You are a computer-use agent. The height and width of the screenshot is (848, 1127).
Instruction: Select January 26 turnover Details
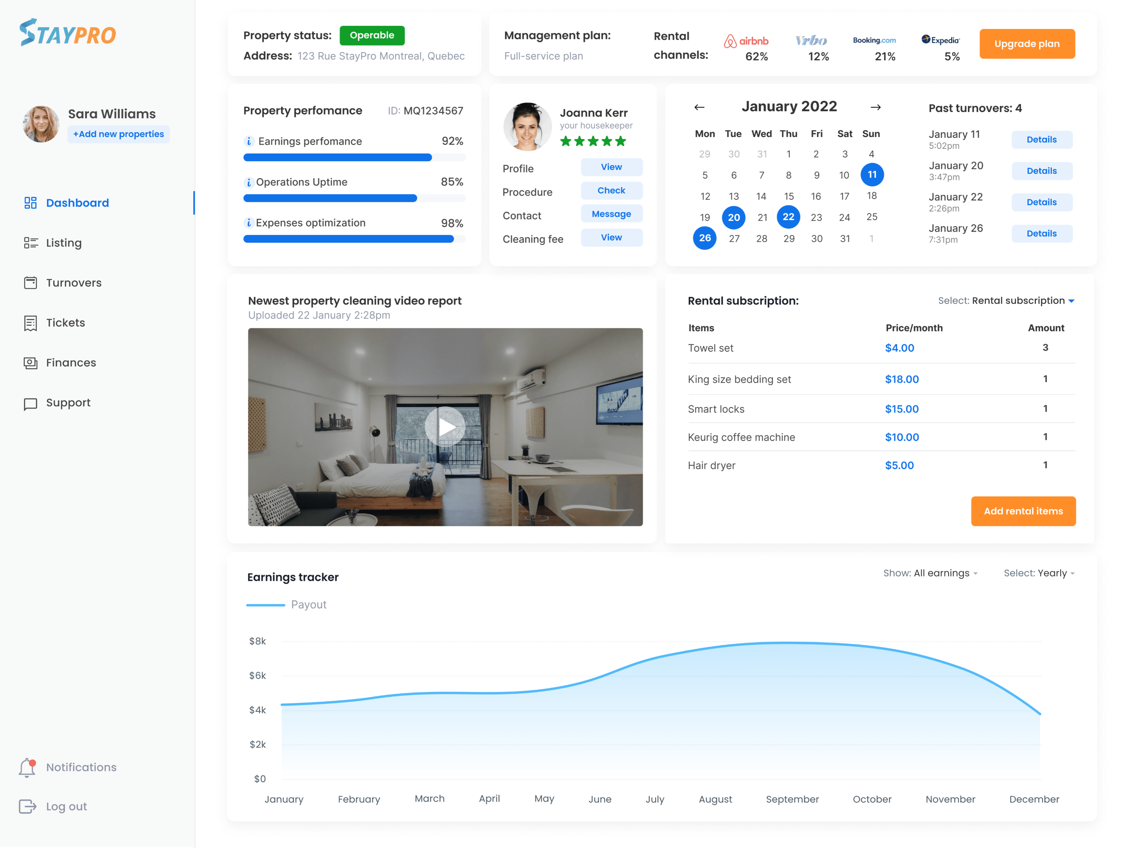click(1040, 233)
